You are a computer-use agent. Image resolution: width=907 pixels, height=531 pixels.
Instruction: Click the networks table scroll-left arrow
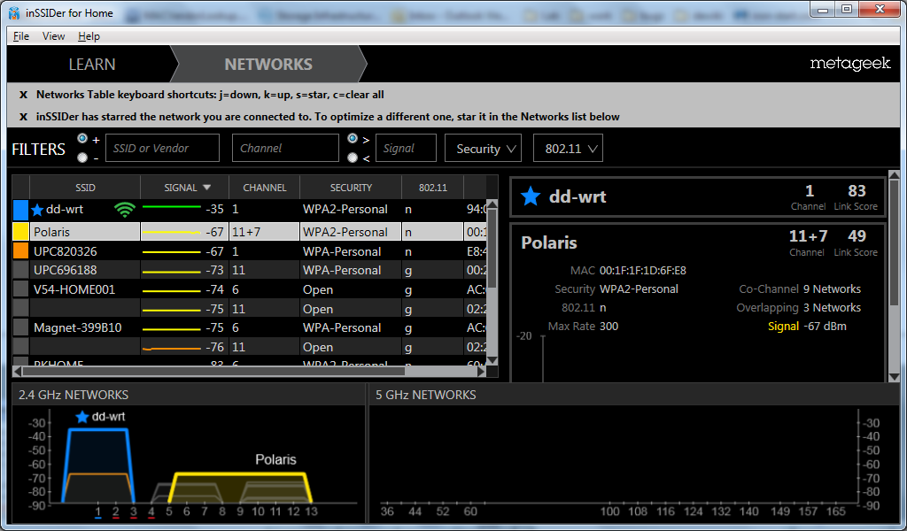pos(18,371)
